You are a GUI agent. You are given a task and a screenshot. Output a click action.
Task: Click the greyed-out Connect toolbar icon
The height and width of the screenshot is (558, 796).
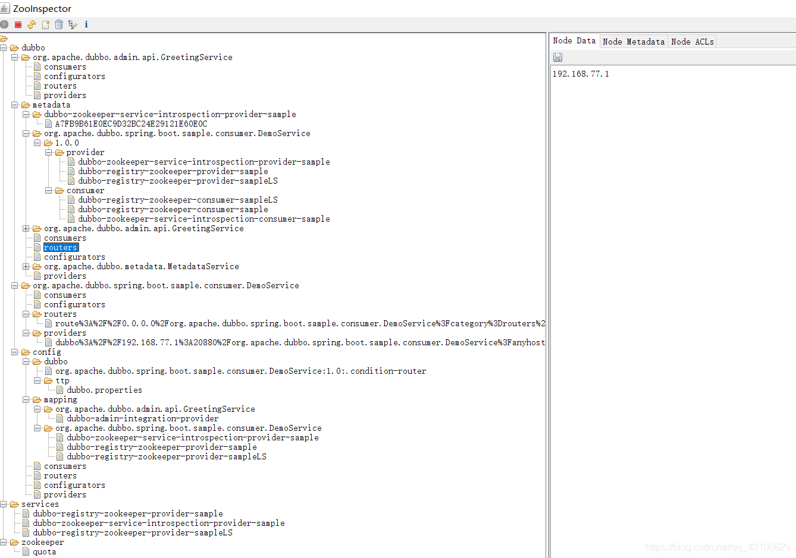(4, 24)
